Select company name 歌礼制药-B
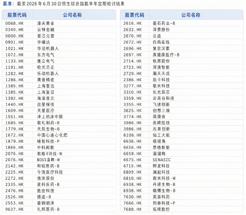246x215 pixels. (x=48, y=123)
